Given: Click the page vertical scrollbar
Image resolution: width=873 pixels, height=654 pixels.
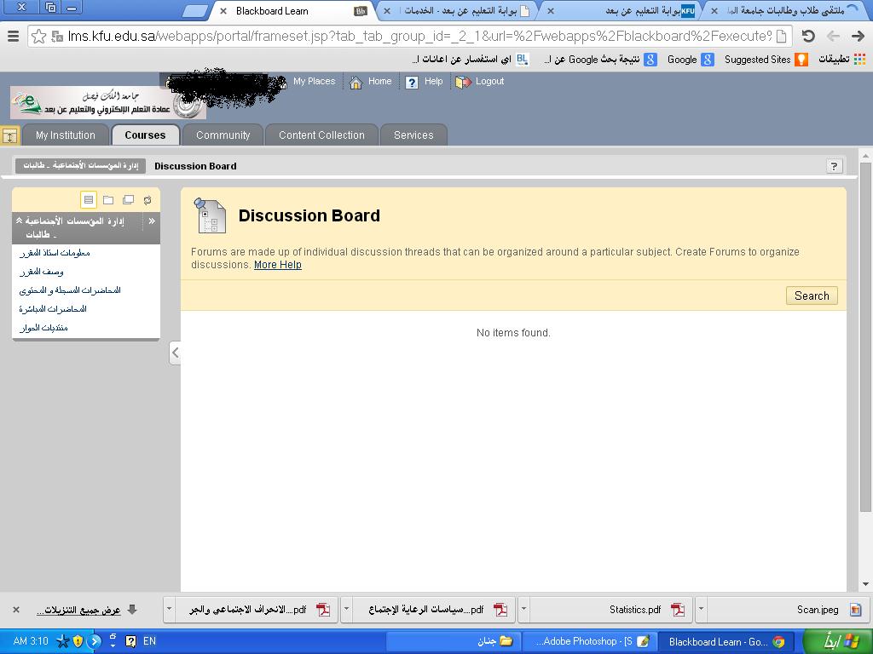Looking at the screenshot, I should point(865,337).
